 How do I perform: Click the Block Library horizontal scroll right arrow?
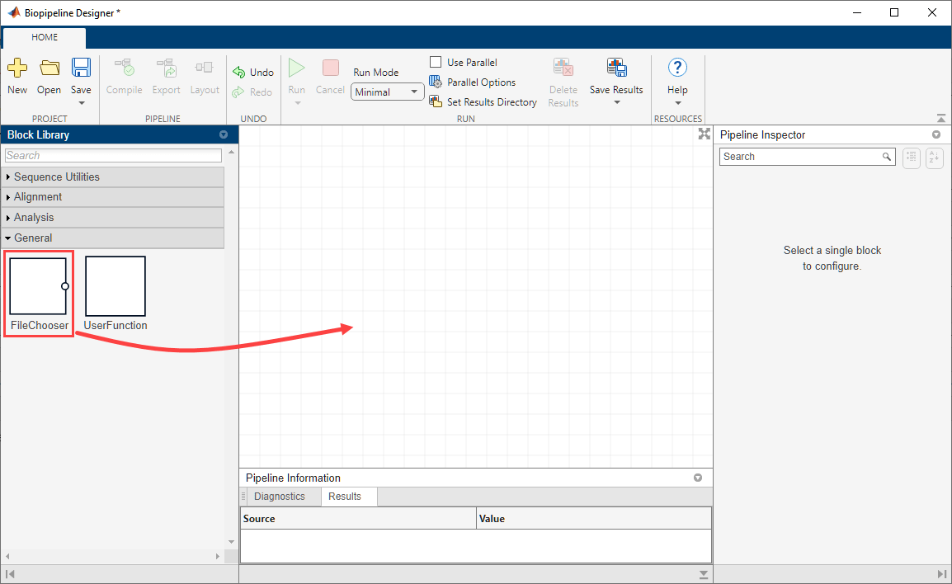click(217, 556)
